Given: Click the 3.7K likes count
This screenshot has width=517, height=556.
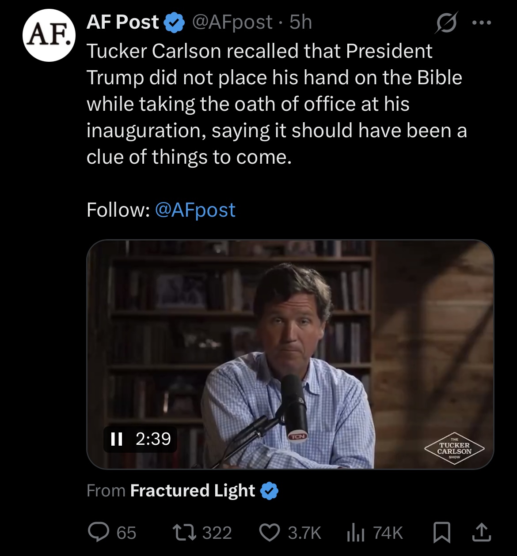Looking at the screenshot, I should (x=304, y=533).
